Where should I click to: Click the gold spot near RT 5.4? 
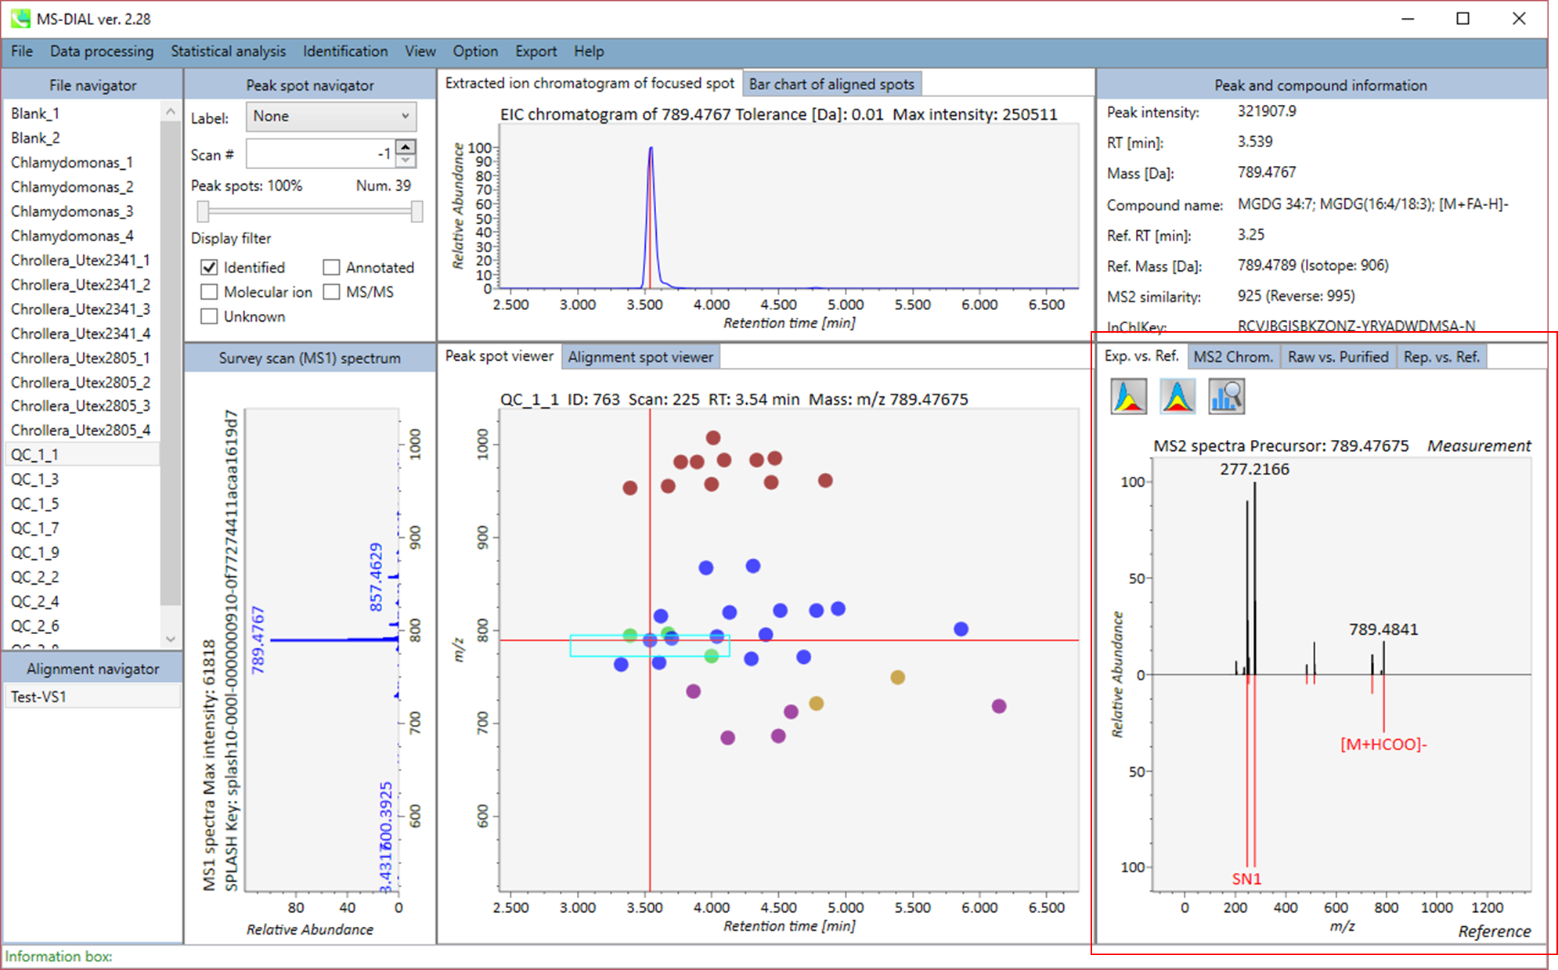click(x=897, y=677)
